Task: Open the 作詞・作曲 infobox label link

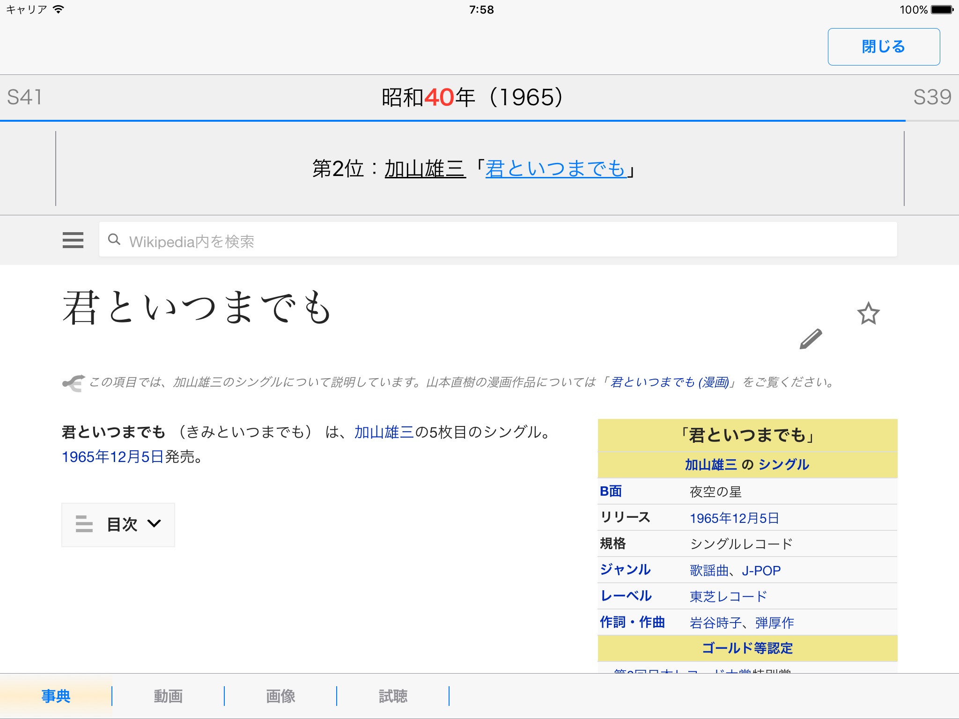Action: click(x=633, y=622)
